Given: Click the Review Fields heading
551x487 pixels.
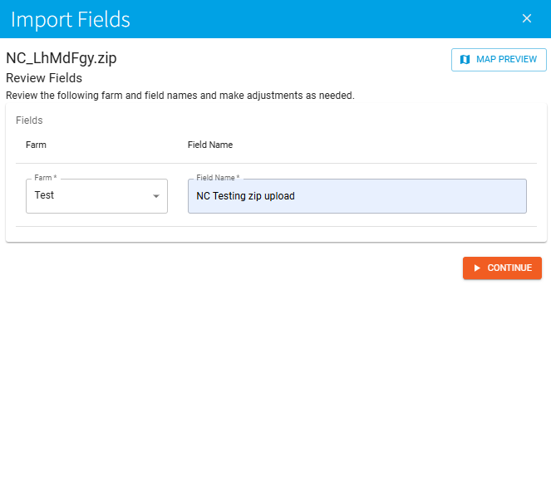Looking at the screenshot, I should [x=44, y=78].
